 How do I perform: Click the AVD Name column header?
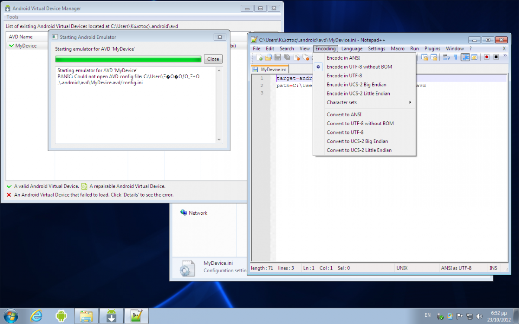point(28,37)
